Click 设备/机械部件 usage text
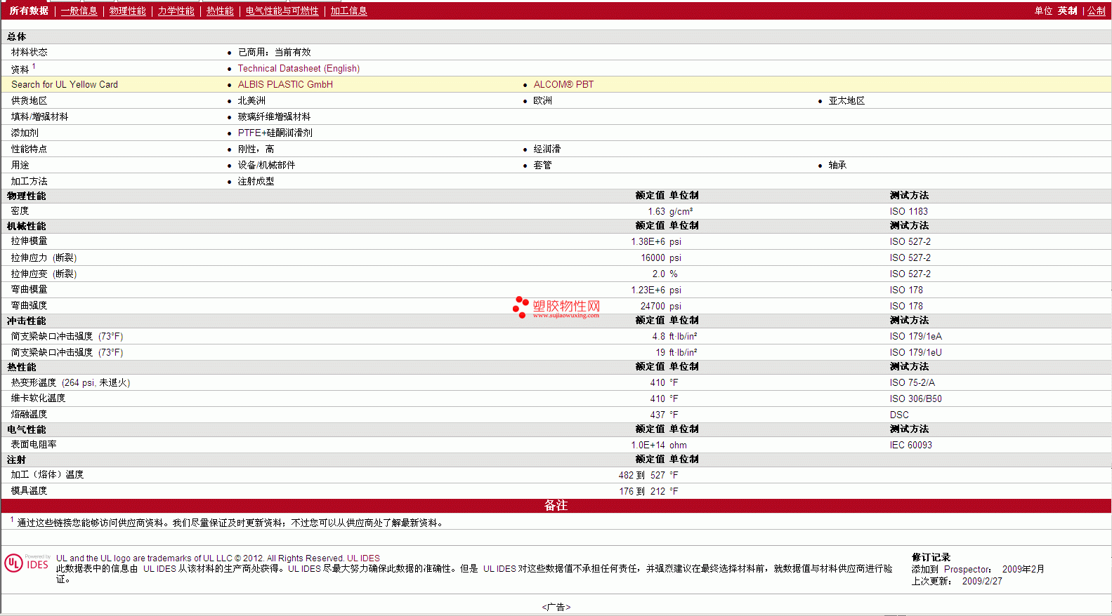1112x616 pixels. click(266, 166)
